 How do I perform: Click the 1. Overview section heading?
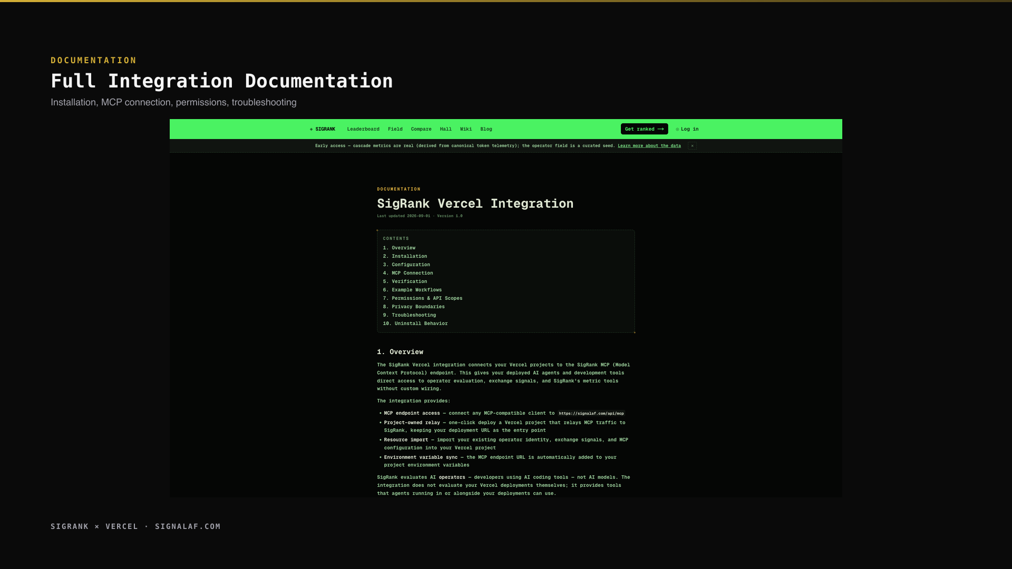400,352
